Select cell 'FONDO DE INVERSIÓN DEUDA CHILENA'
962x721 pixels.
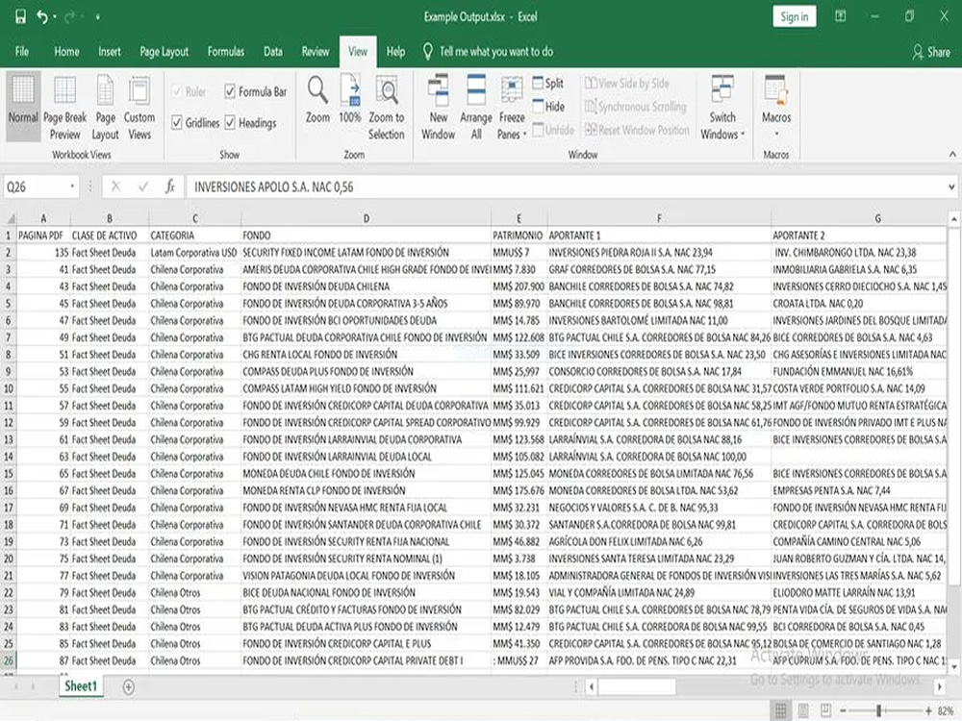pos(367,286)
